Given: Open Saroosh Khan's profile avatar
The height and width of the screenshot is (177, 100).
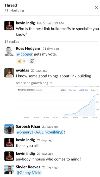Looking at the screenshot, I should 9,129.
